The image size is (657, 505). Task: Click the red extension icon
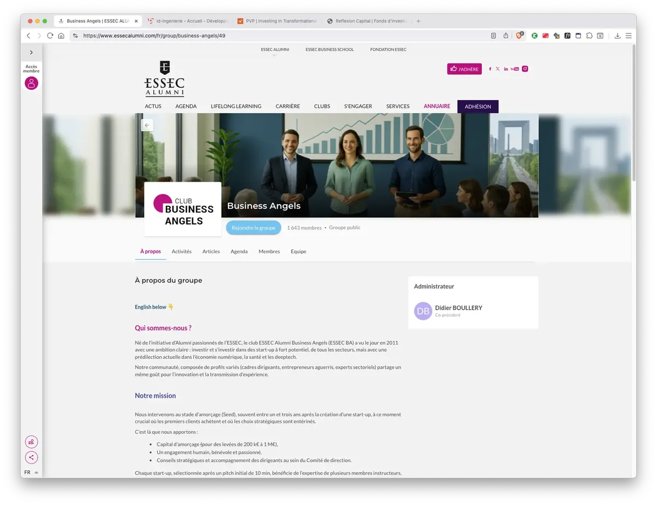pyautogui.click(x=546, y=36)
